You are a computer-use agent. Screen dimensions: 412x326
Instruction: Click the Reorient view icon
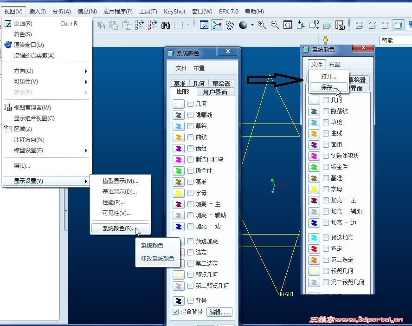click(x=301, y=25)
